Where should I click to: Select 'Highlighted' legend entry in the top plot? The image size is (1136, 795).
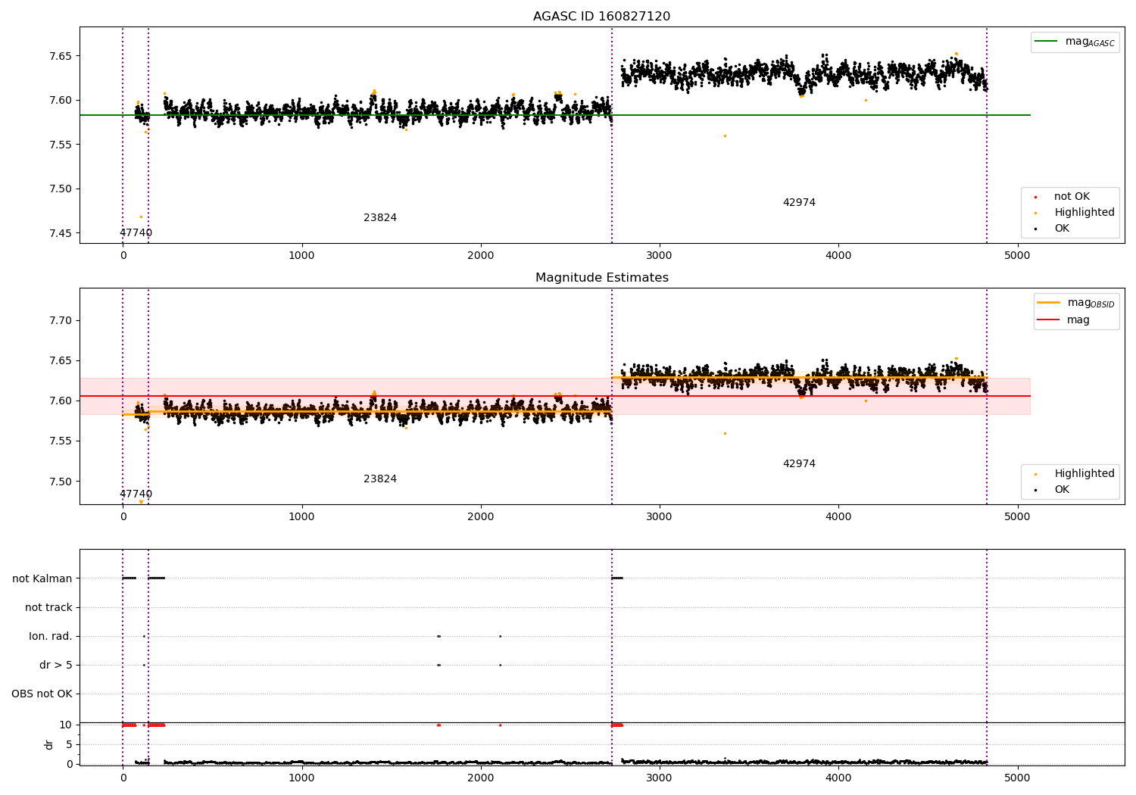point(1085,212)
